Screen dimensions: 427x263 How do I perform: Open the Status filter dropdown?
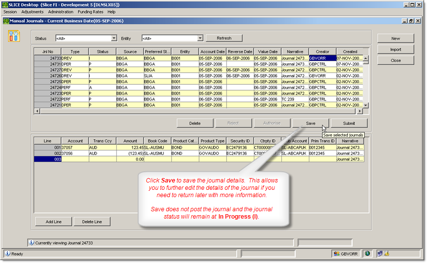(x=114, y=38)
